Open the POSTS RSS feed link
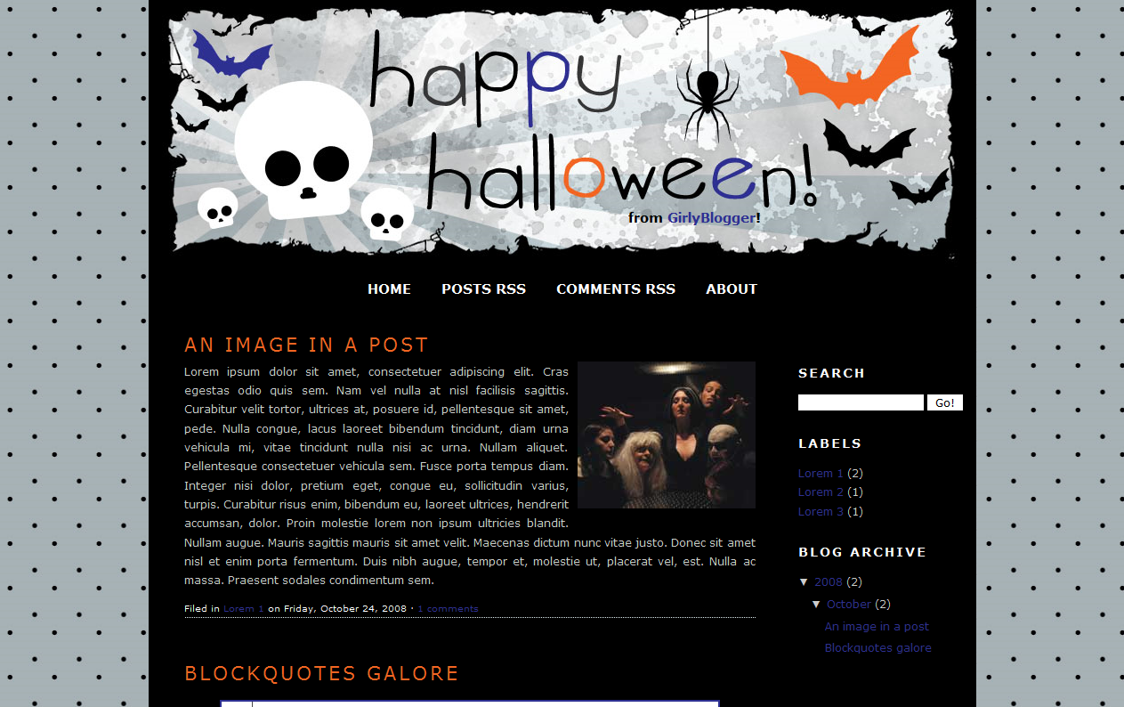1124x707 pixels. click(x=483, y=289)
